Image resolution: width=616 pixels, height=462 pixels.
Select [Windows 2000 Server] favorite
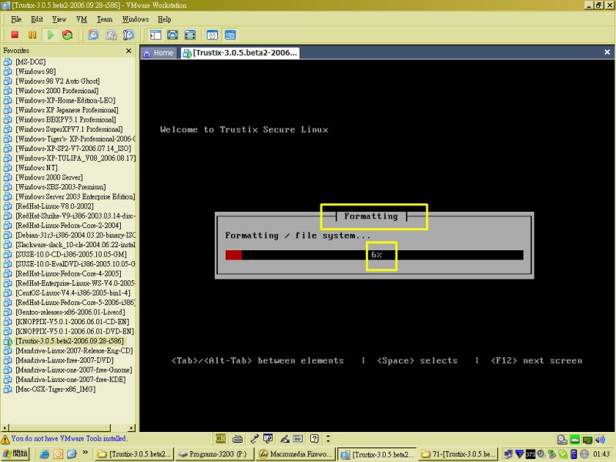[49, 177]
